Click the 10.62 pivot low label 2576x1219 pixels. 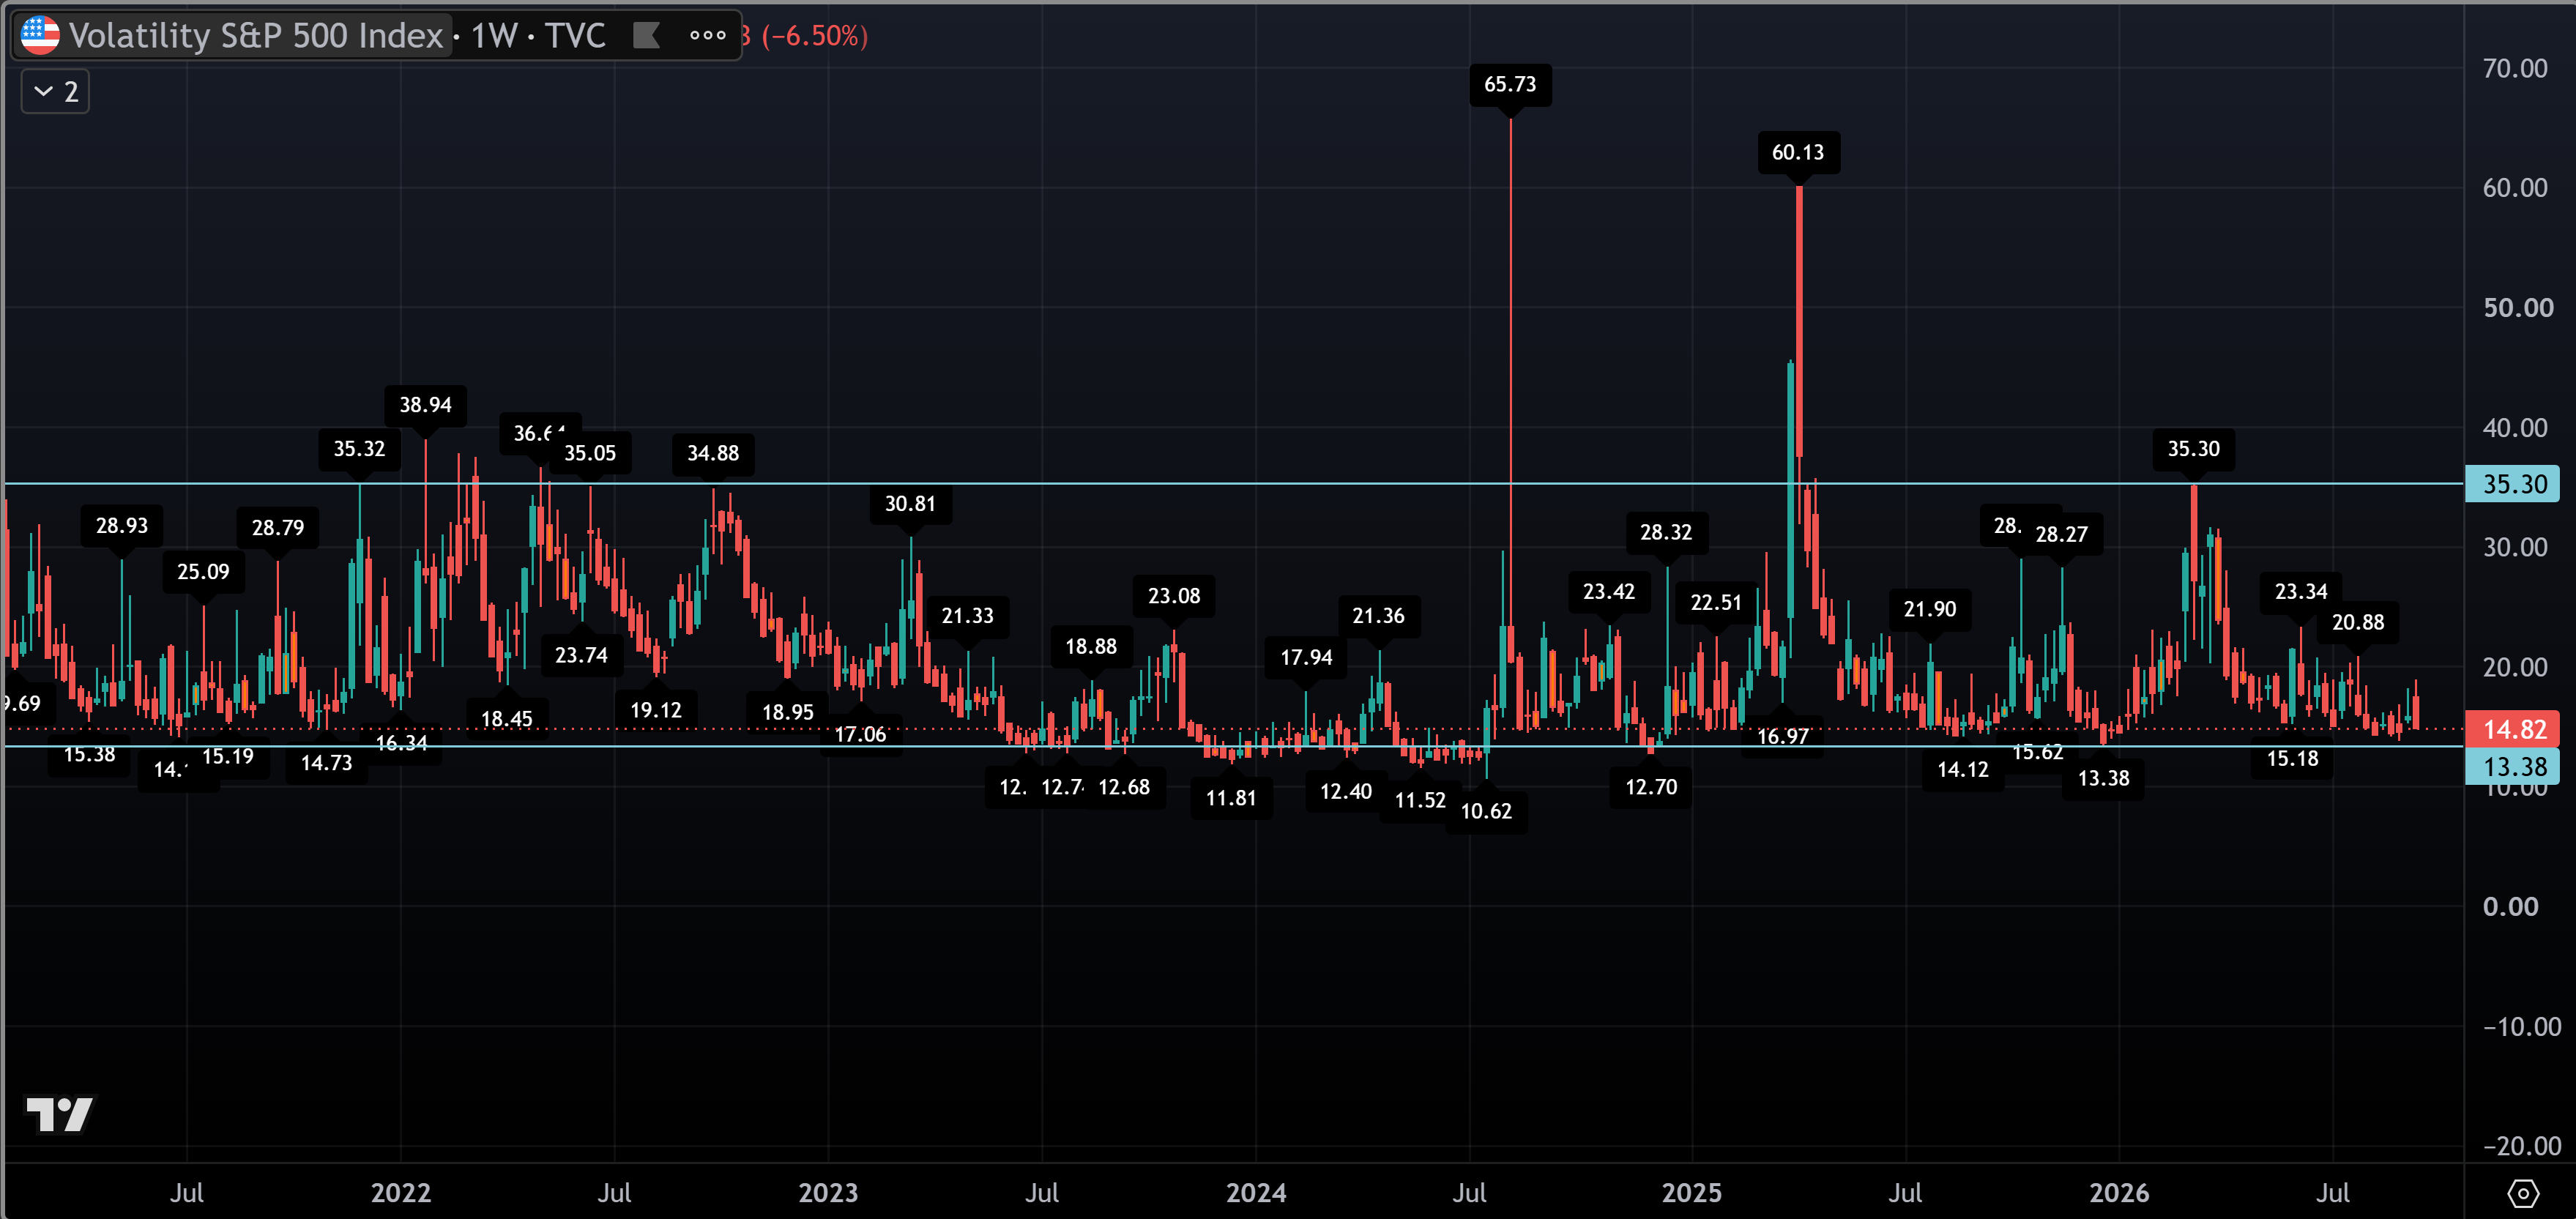pyautogui.click(x=1486, y=811)
